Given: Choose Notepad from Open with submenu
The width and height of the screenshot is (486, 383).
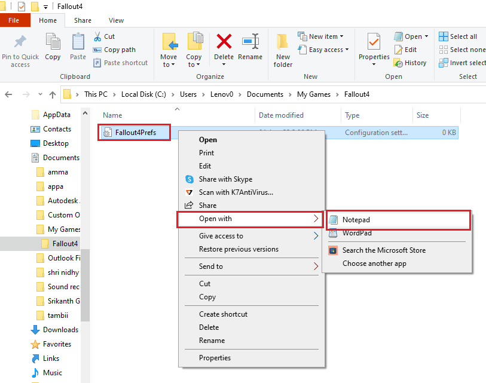Looking at the screenshot, I should [398, 220].
